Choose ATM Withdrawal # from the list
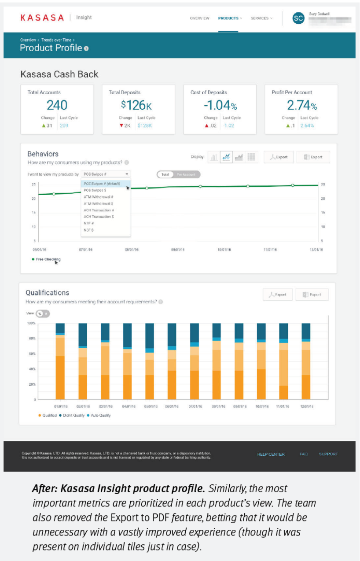The image size is (360, 561). 99,197
